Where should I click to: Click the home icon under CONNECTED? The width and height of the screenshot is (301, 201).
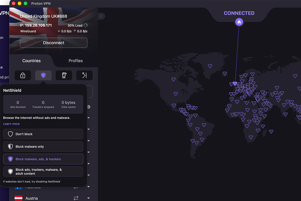pos(239,22)
